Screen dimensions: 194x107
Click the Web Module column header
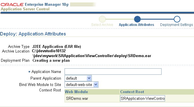point(76,92)
